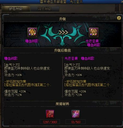Click the 光芒圣痕 upgraded talisman icon

click(94, 32)
